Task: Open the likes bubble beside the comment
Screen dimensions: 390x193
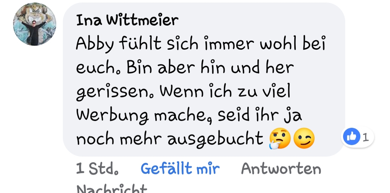Action: [357, 137]
